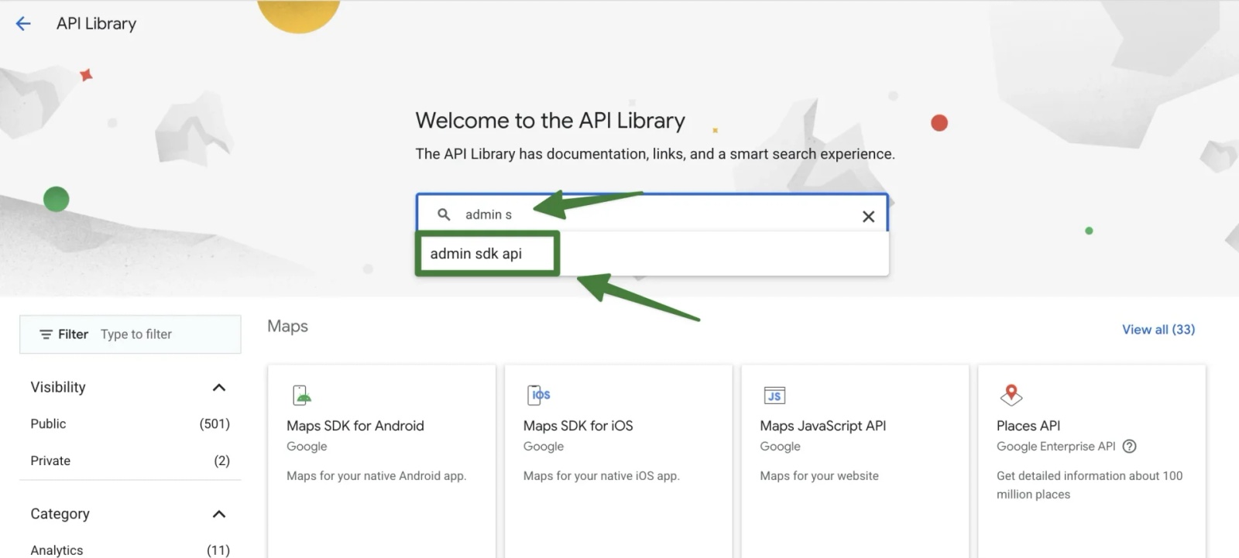Click the Maps SDK for Android icon
Image resolution: width=1239 pixels, height=558 pixels.
[x=301, y=395]
